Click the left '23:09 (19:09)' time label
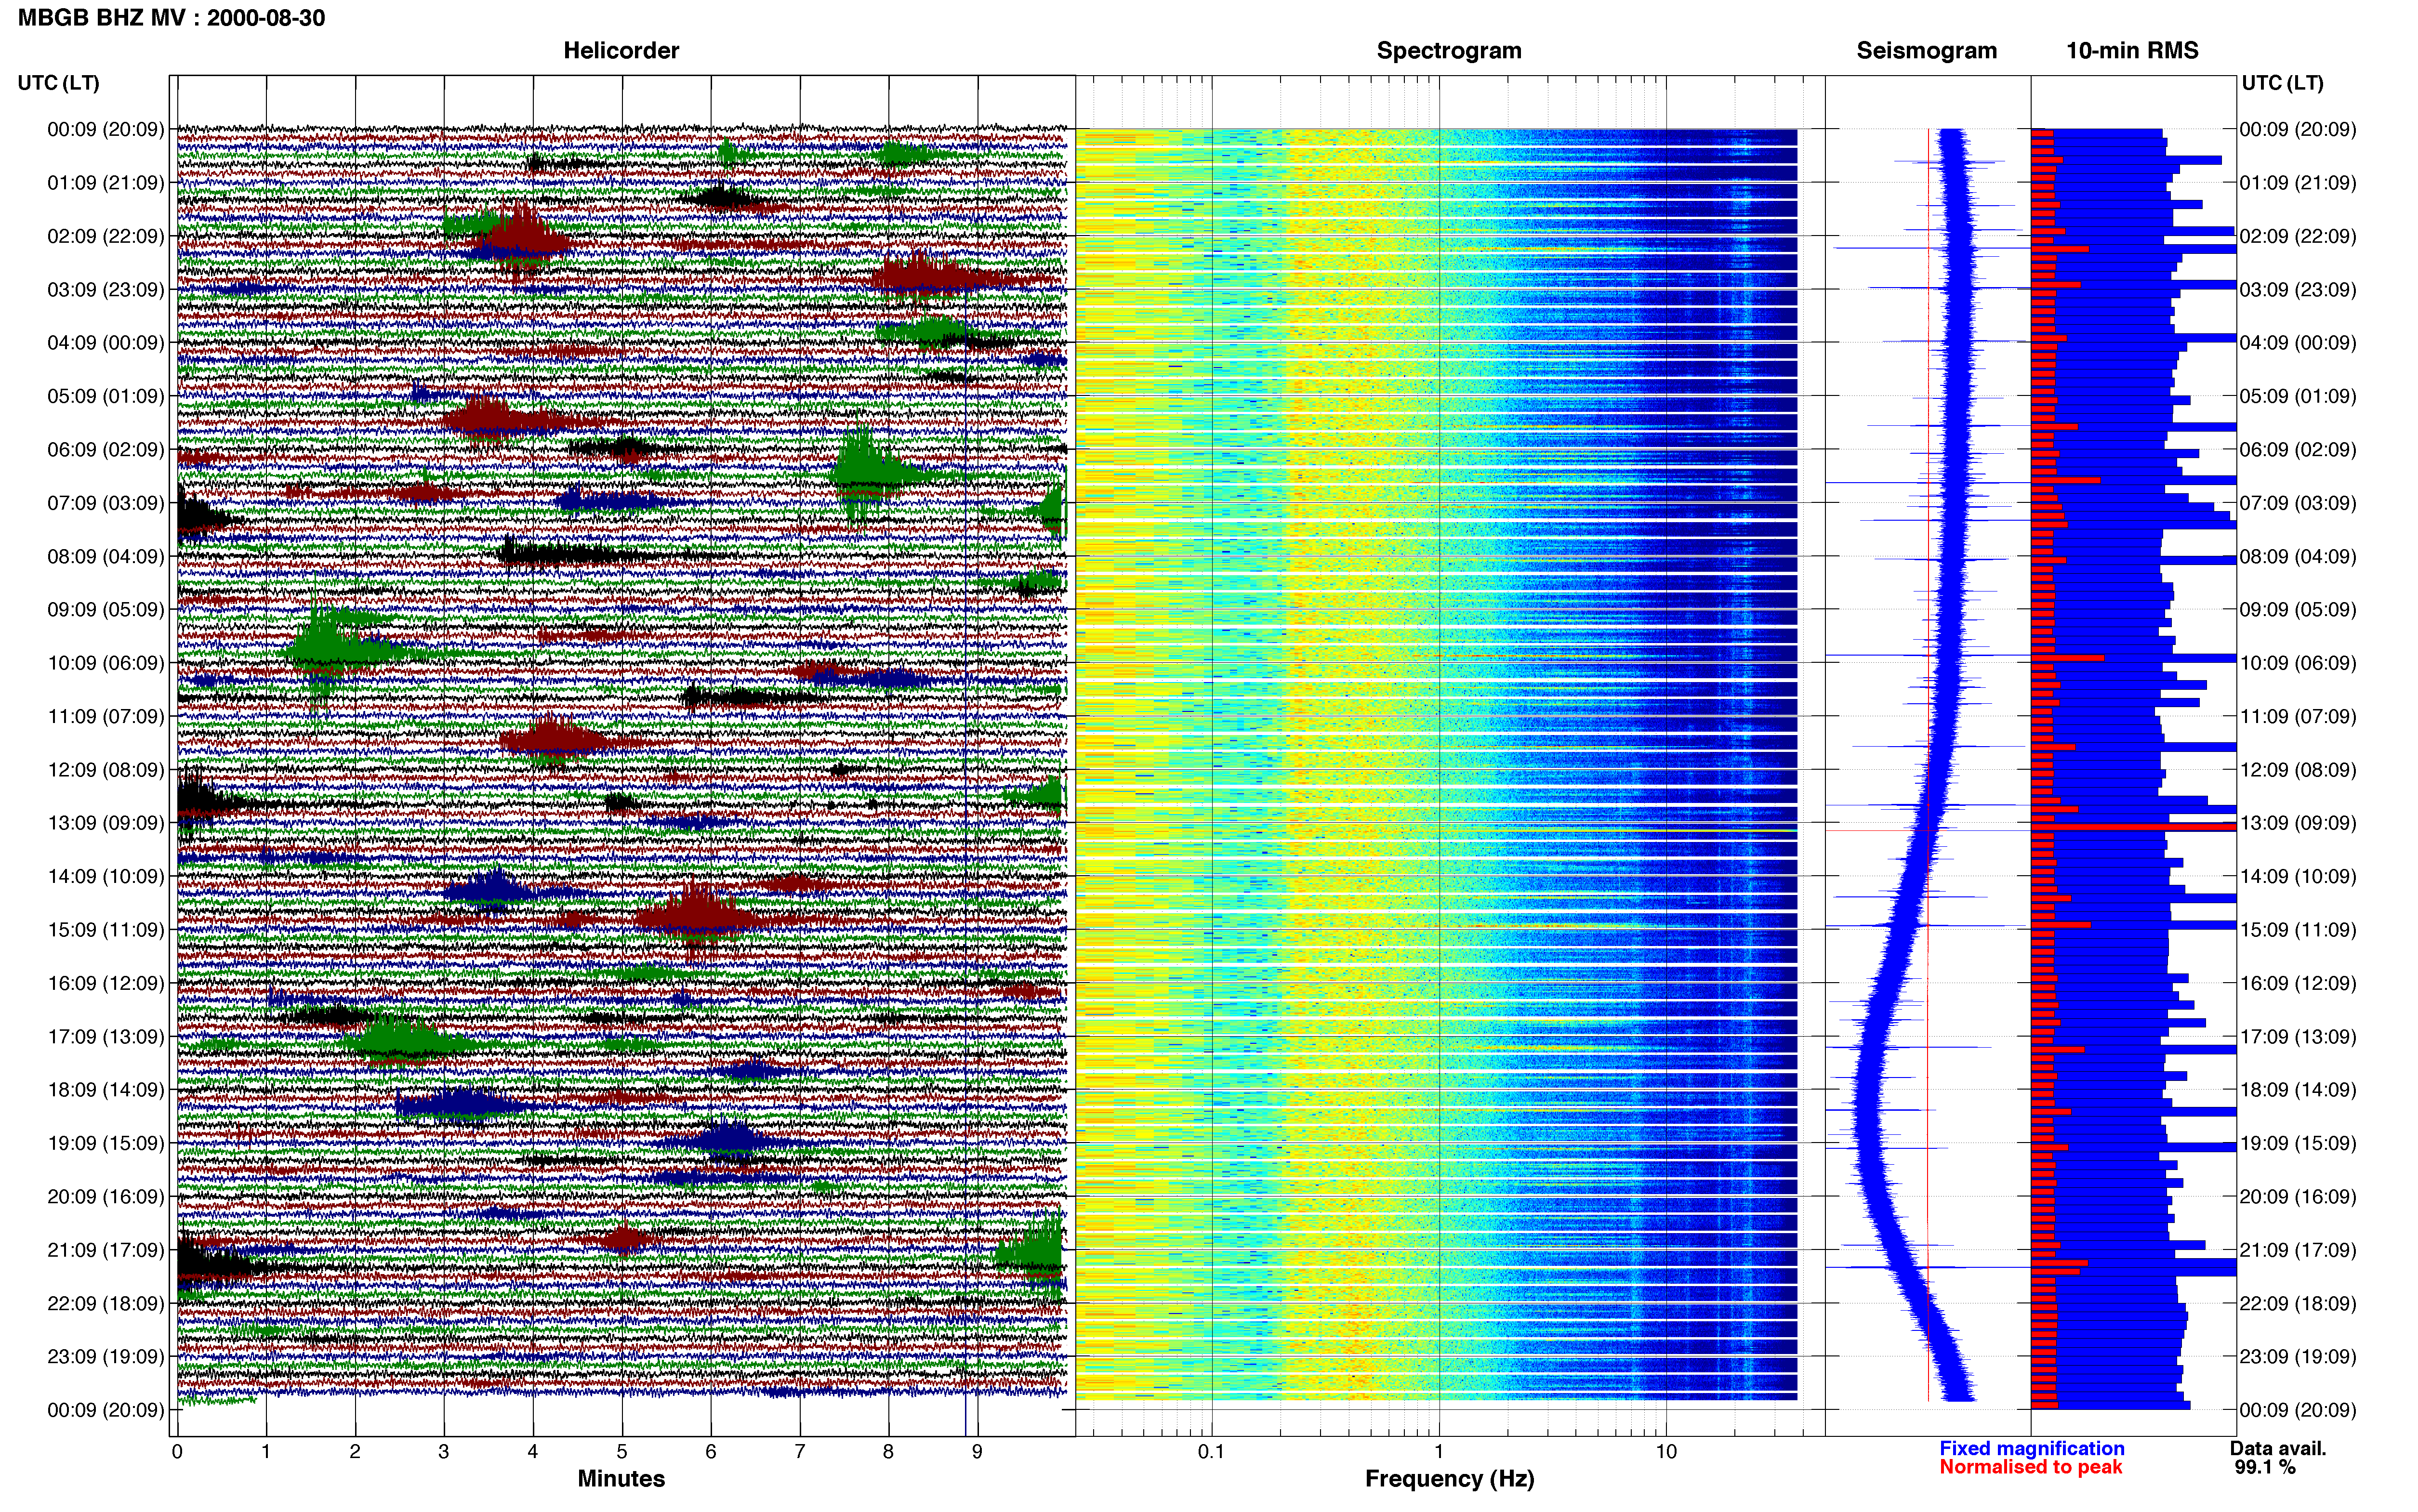 coord(105,1357)
